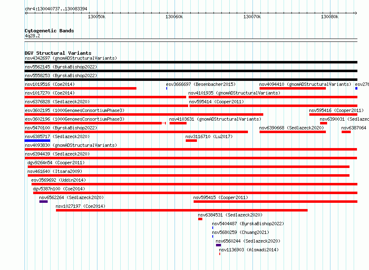Click the red nsv6387064 variant bar
The width and height of the screenshot is (369, 270).
346,132
